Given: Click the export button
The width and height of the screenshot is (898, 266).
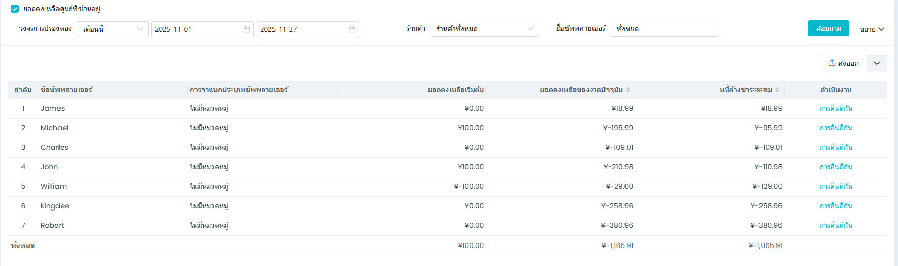Looking at the screenshot, I should pyautogui.click(x=844, y=63).
